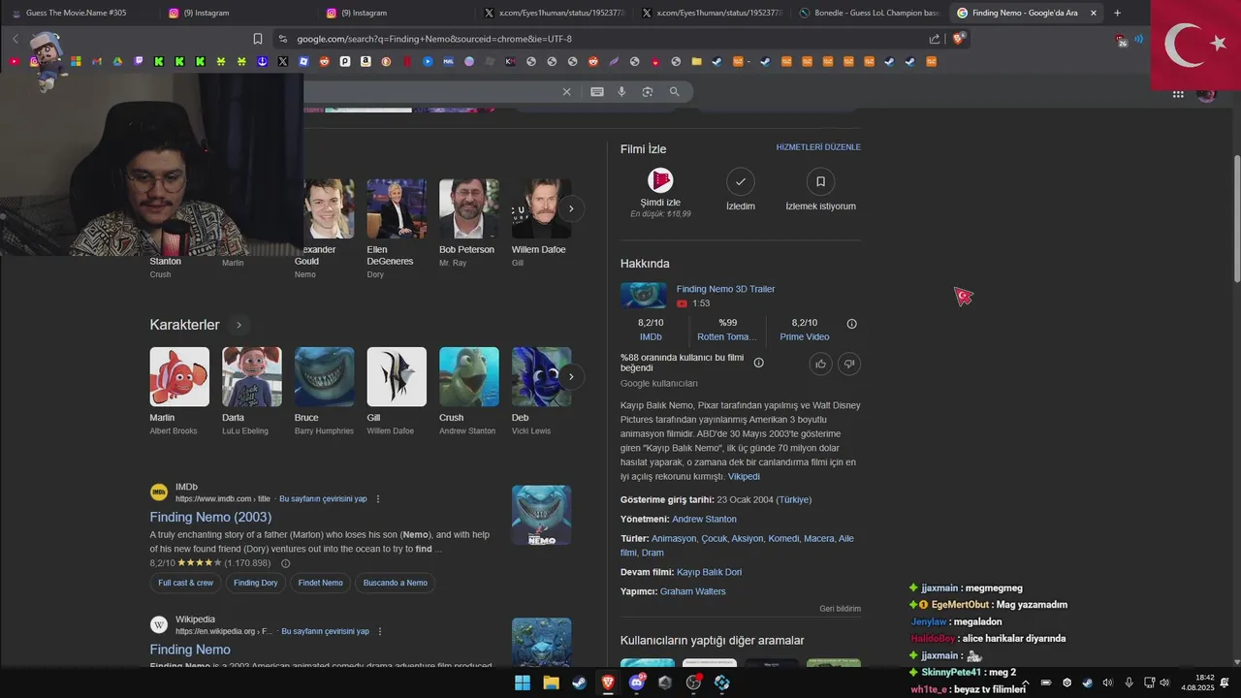Open Steam from the taskbar
The width and height of the screenshot is (1241, 698).
click(579, 682)
